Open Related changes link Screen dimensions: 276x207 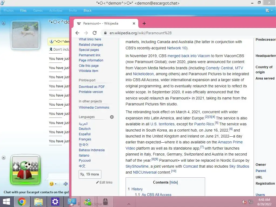pyautogui.click(x=91, y=45)
